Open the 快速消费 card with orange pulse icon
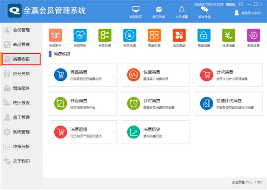The image size is (267, 190). (156, 75)
